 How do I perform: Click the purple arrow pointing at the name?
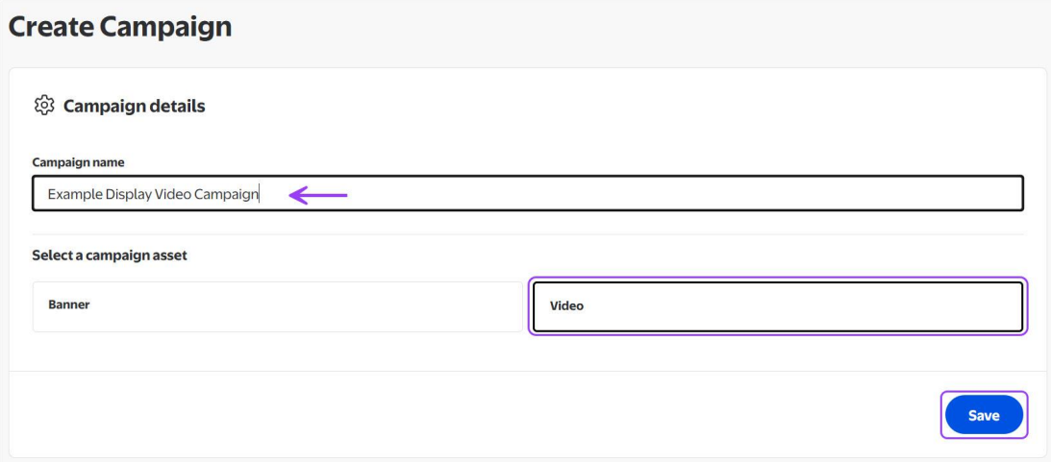317,195
